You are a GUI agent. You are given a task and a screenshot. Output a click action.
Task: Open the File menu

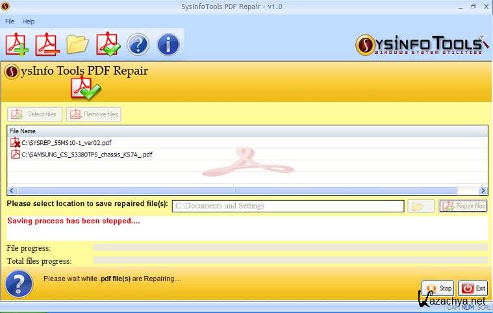[10, 21]
